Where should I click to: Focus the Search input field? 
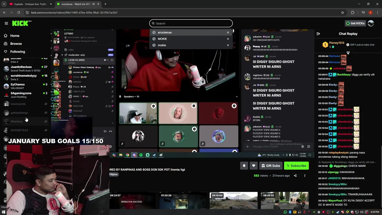pos(191,23)
